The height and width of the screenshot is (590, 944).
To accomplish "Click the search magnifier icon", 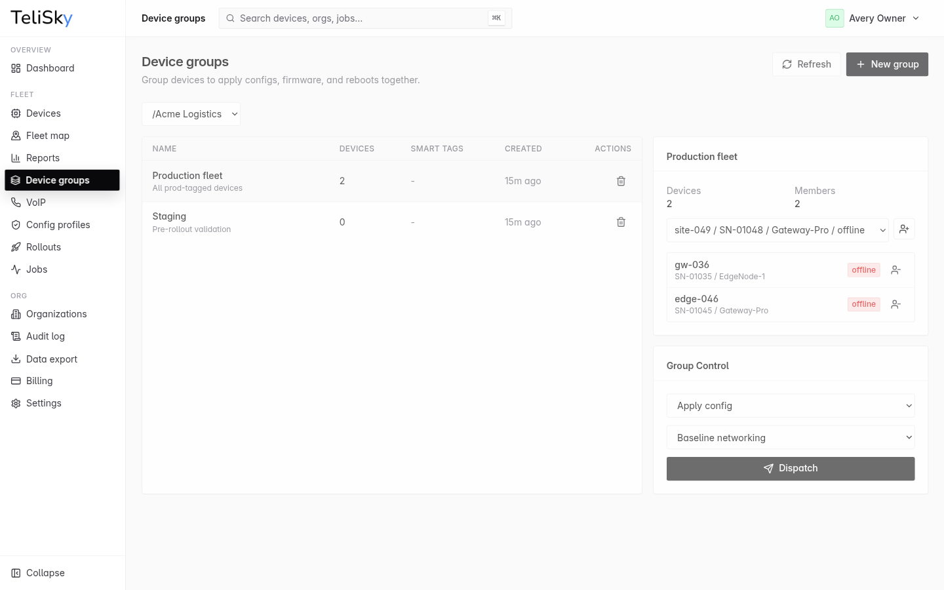I will click(x=230, y=18).
